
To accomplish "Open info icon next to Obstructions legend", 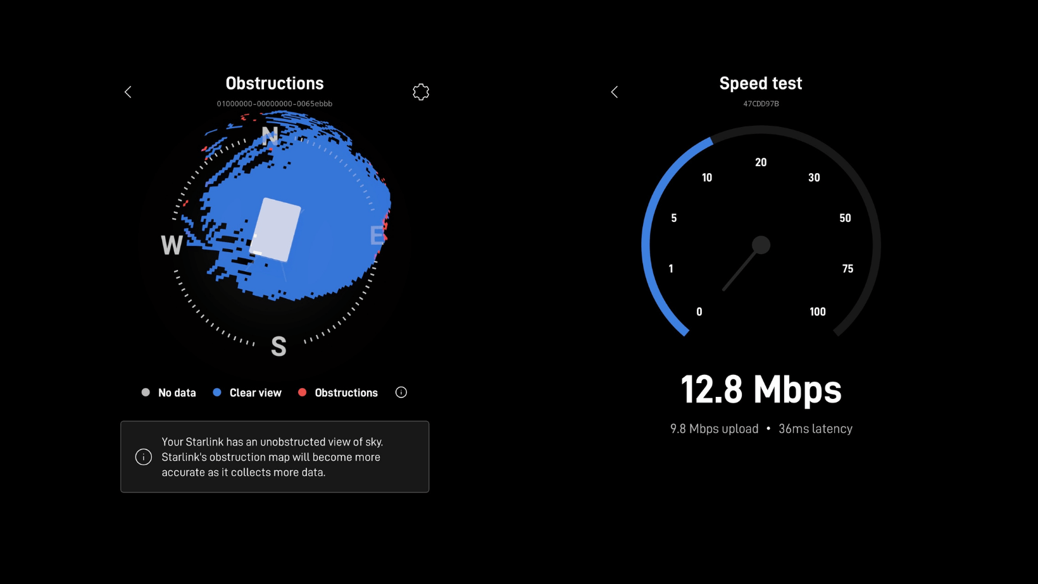I will click(x=401, y=392).
